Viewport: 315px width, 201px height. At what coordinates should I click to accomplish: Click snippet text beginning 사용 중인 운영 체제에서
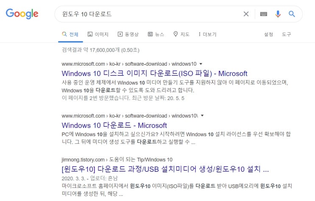click(x=175, y=87)
